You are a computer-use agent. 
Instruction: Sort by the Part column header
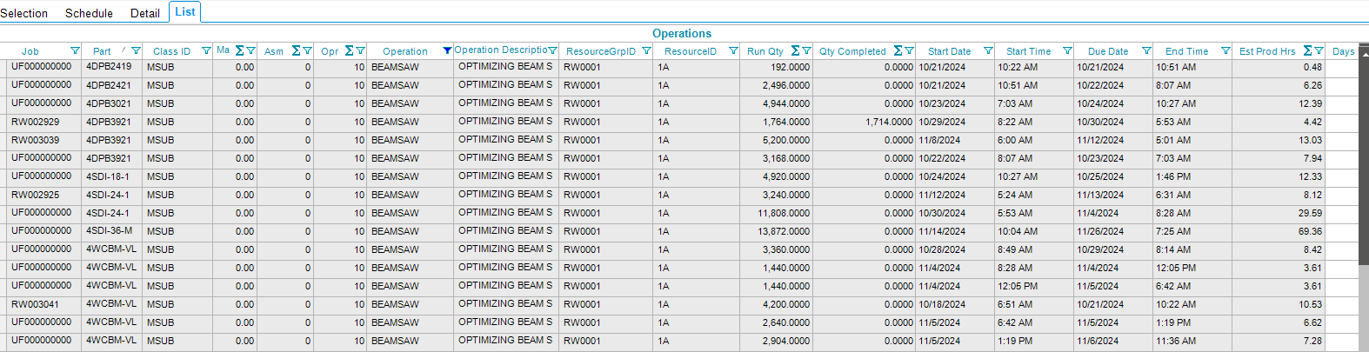[x=102, y=51]
